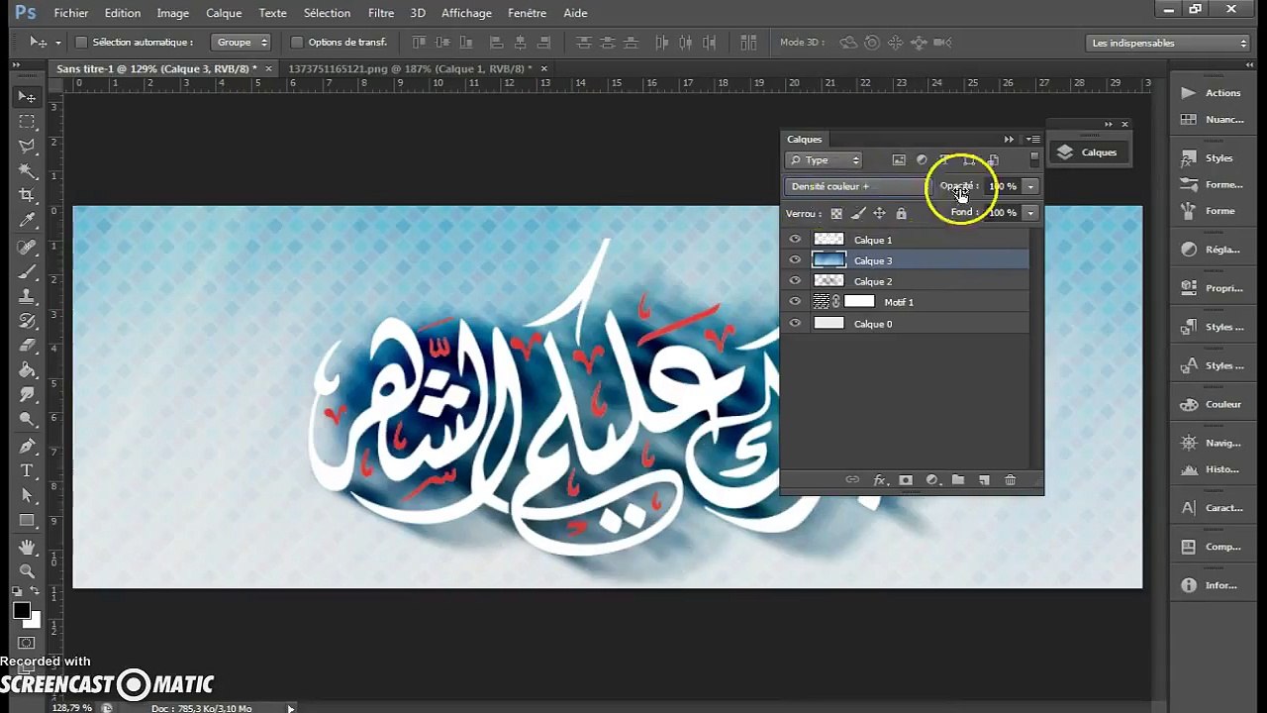The width and height of the screenshot is (1267, 713).
Task: Select the Zoom tool
Action: [x=27, y=571]
